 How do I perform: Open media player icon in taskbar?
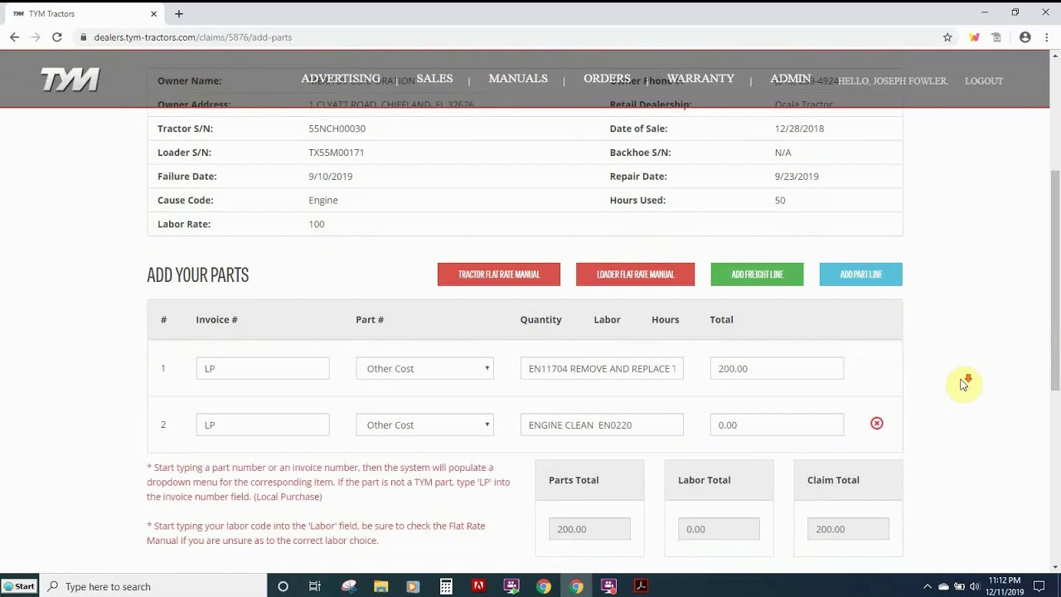(413, 586)
